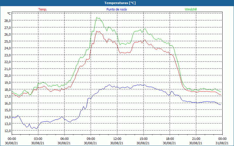Viewport: 234px width, 146px height.
Task: Click the 15:00 time axis label
Action: (x=143, y=139)
